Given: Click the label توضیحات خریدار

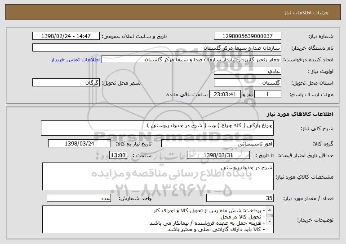Looking at the screenshot, I should [315, 220].
